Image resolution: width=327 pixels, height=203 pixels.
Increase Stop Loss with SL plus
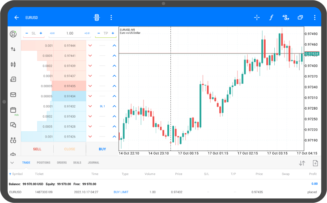[41, 33]
